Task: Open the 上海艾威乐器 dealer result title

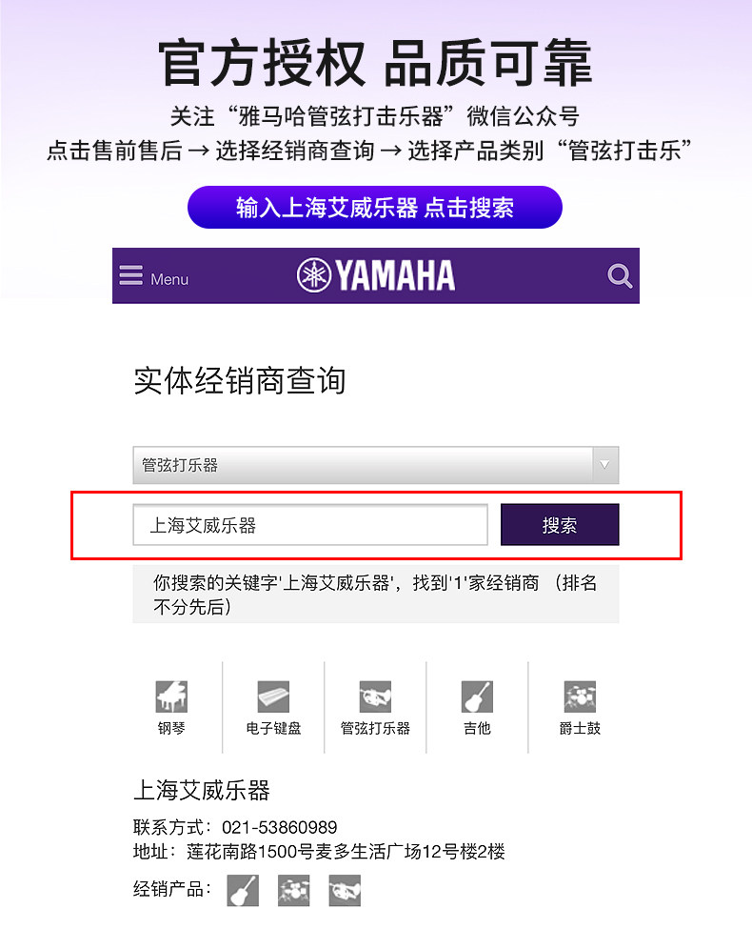Action: pos(201,790)
